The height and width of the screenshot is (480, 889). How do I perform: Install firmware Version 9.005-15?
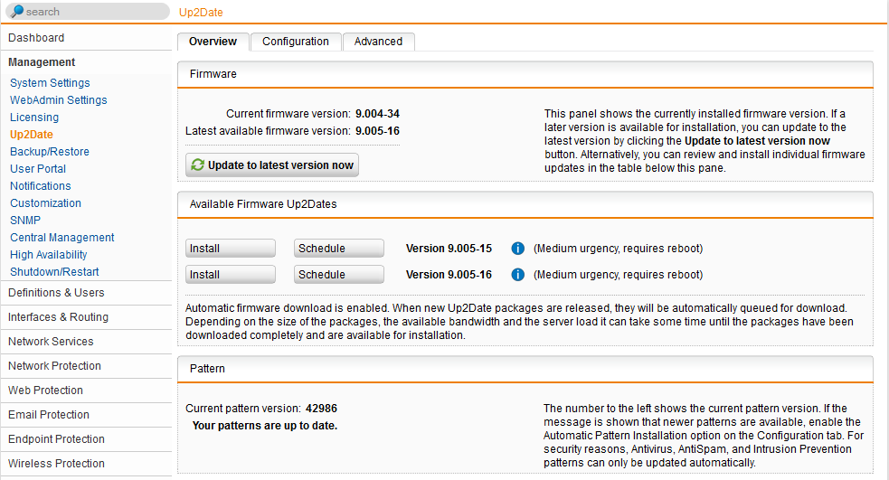[x=231, y=249]
